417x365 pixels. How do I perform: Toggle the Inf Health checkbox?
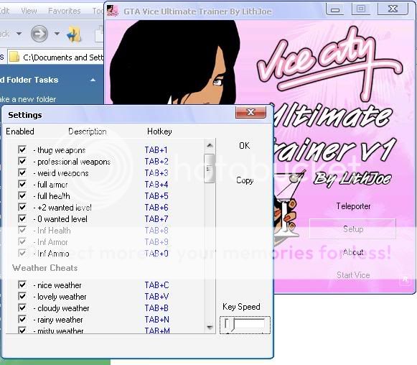pos(22,230)
